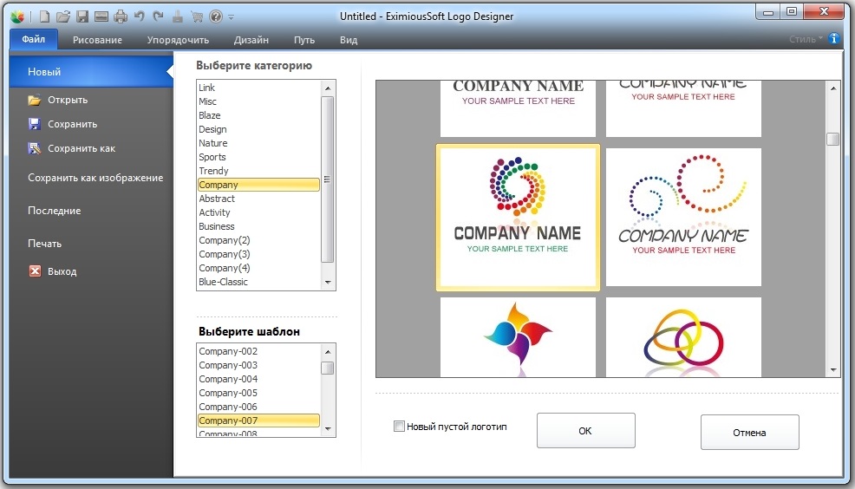Screen dimensions: 855x489
Task: Switch to the Упорядочить tab
Action: pyautogui.click(x=178, y=40)
